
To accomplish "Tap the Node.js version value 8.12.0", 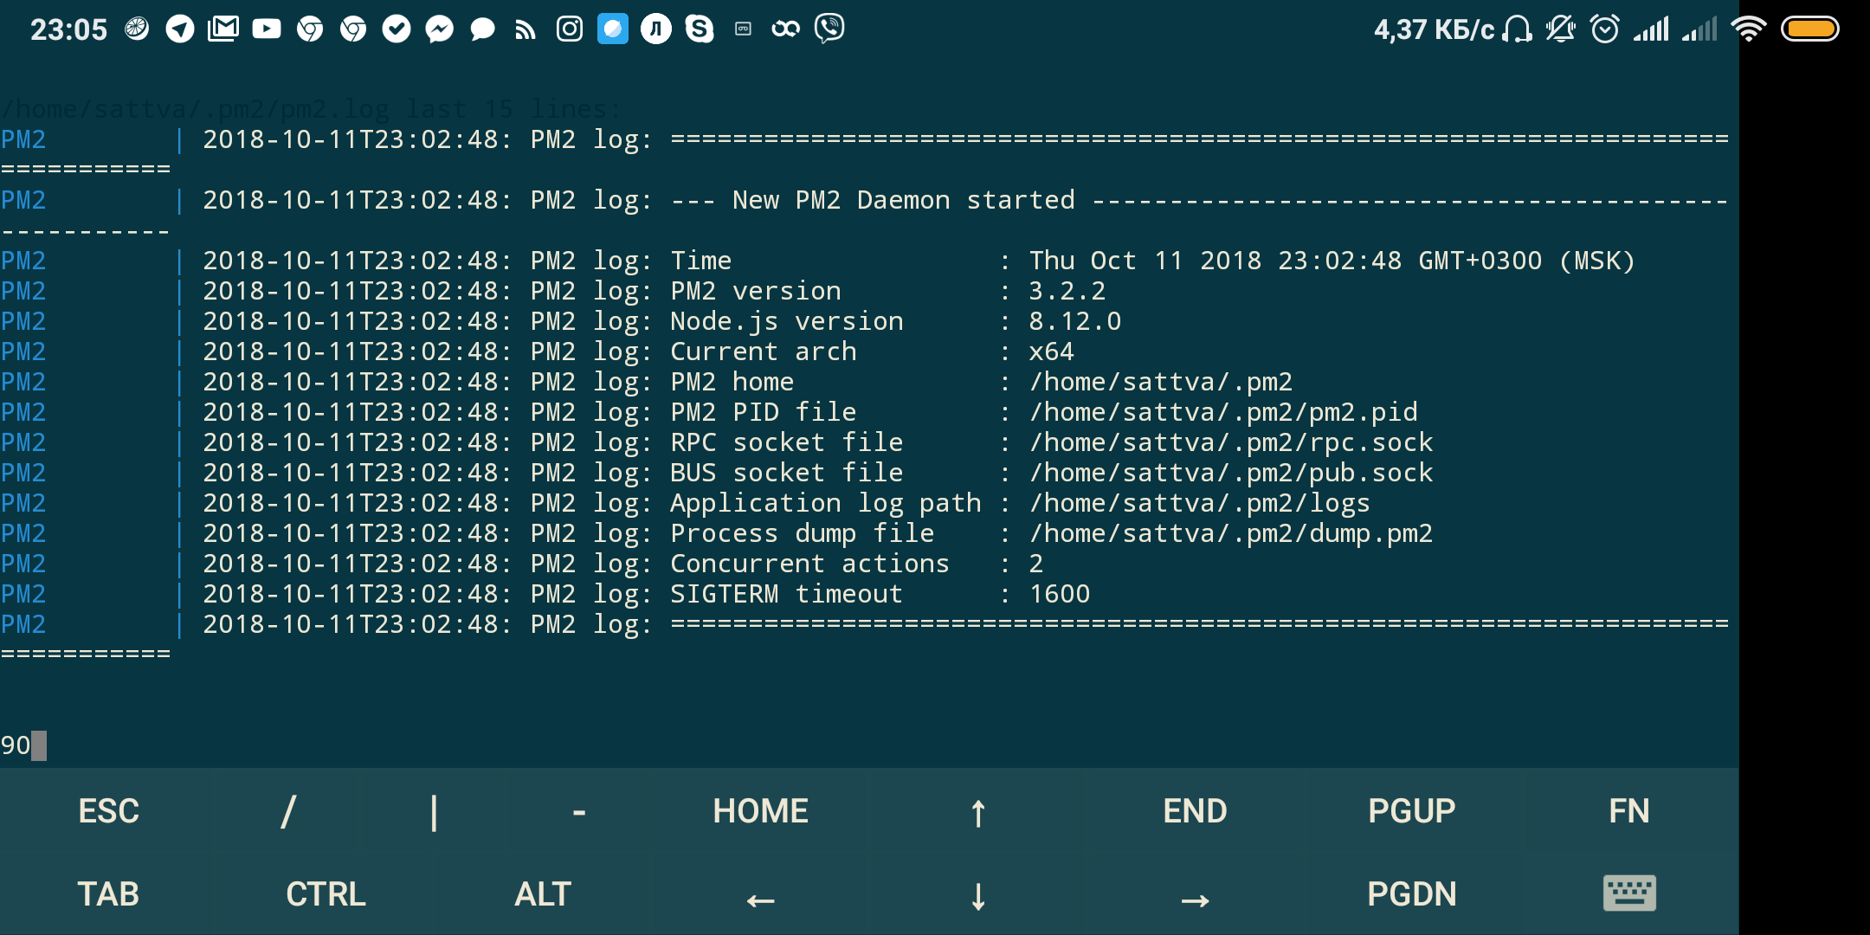I will click(x=1074, y=321).
